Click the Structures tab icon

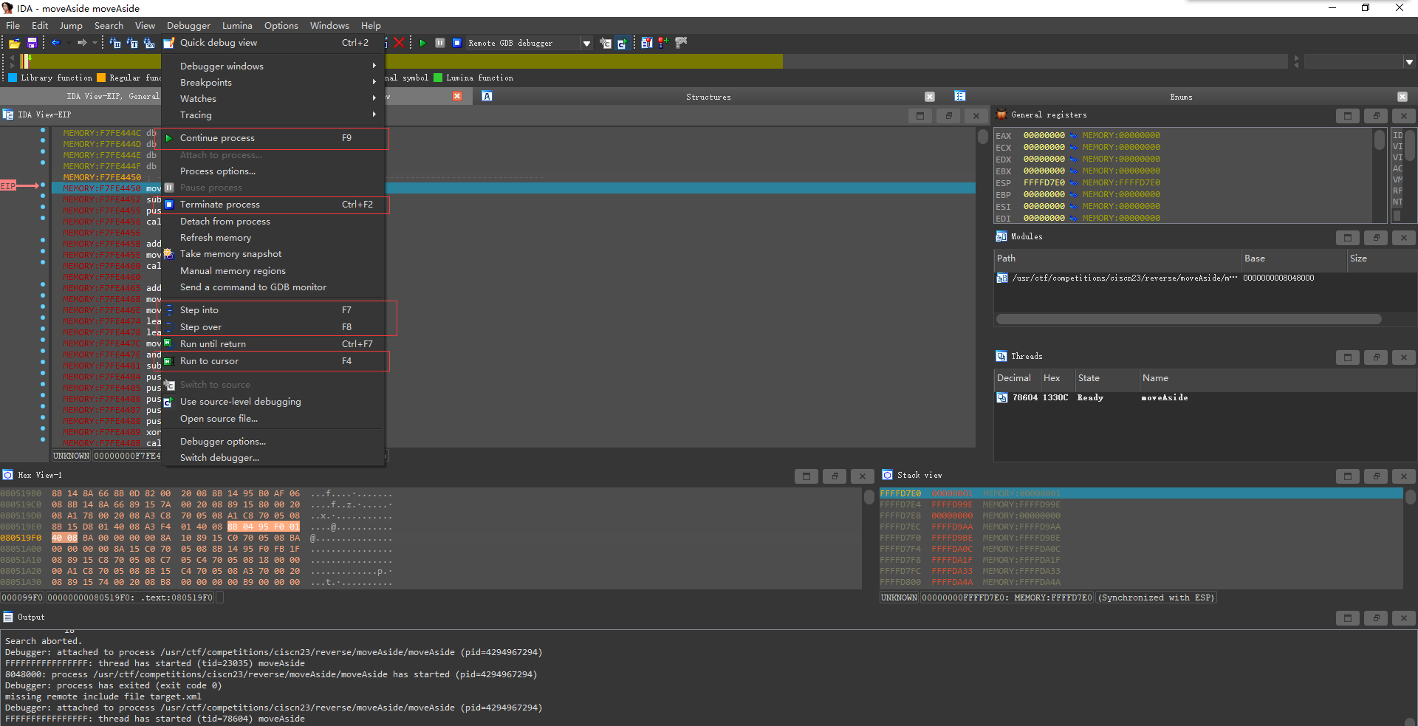tap(487, 96)
